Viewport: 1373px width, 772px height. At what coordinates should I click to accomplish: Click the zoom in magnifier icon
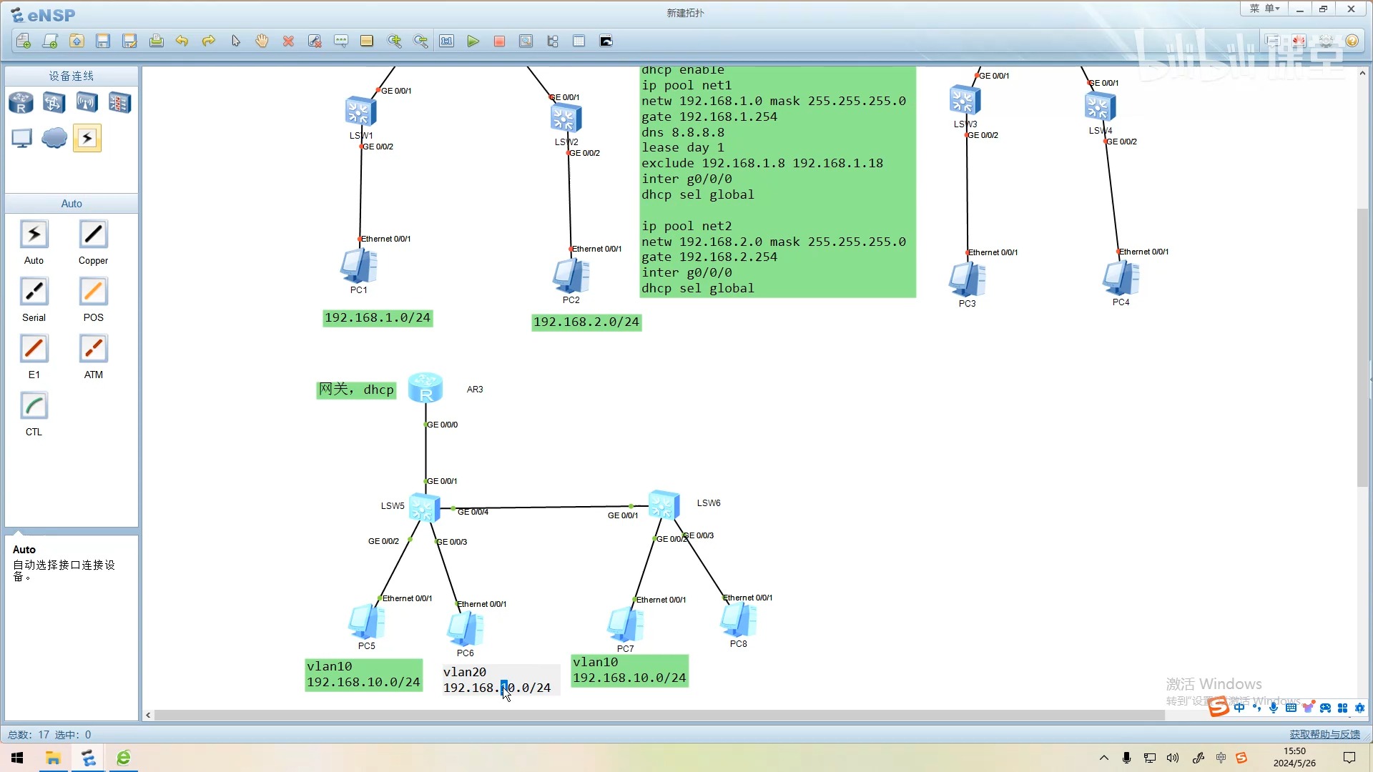394,41
